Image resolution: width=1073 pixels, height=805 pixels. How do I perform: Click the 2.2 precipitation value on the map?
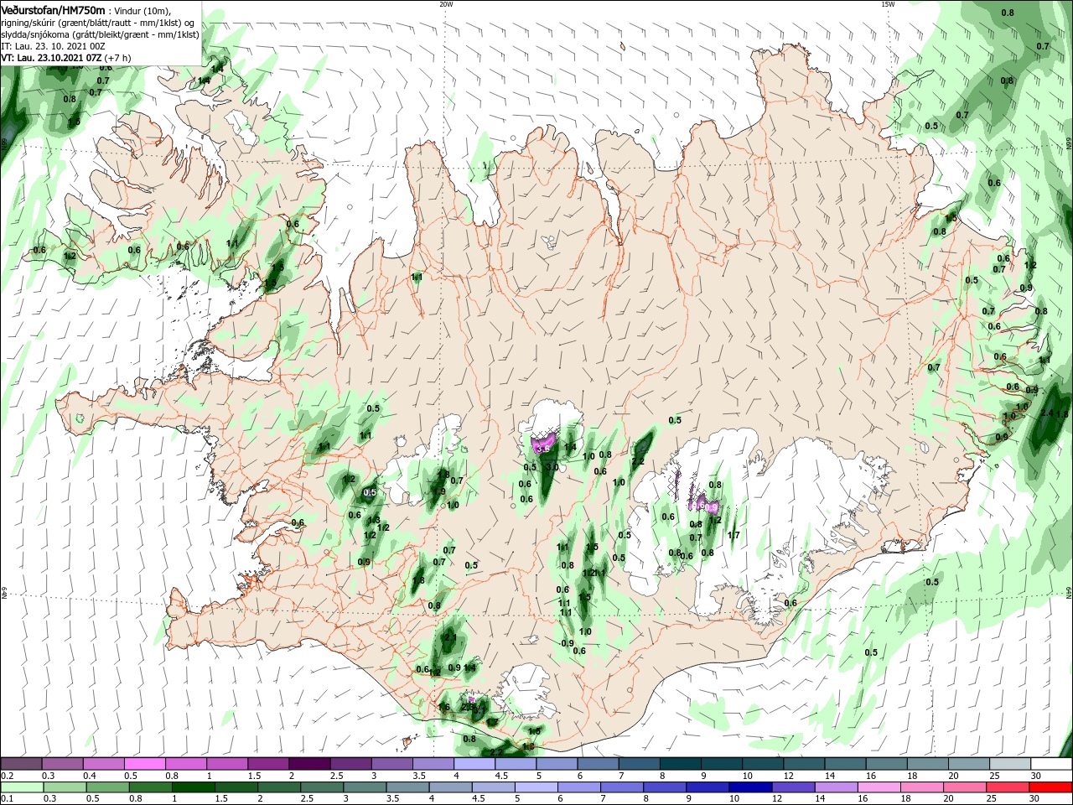[637, 462]
